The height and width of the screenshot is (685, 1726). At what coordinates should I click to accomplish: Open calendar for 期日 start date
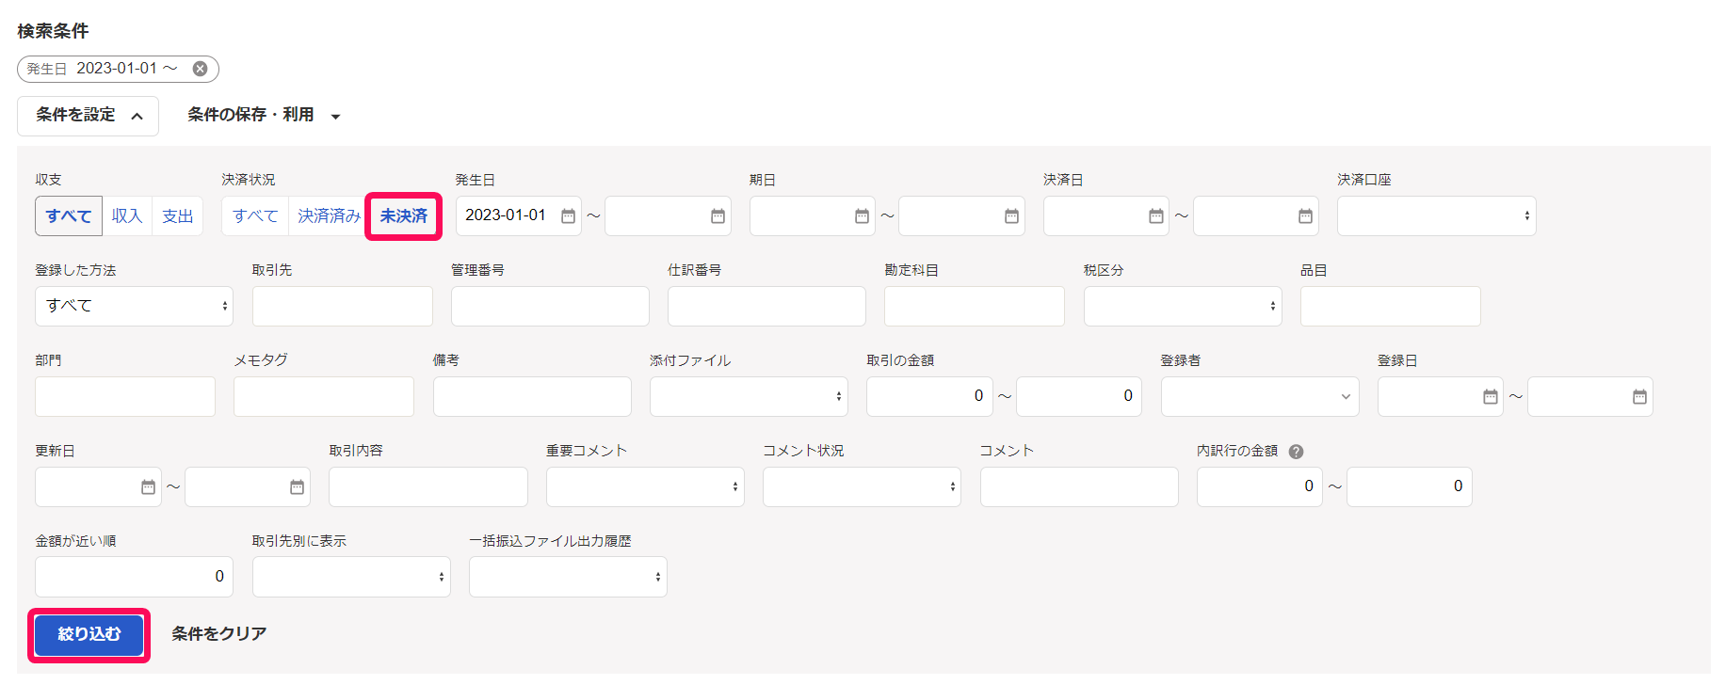(862, 216)
